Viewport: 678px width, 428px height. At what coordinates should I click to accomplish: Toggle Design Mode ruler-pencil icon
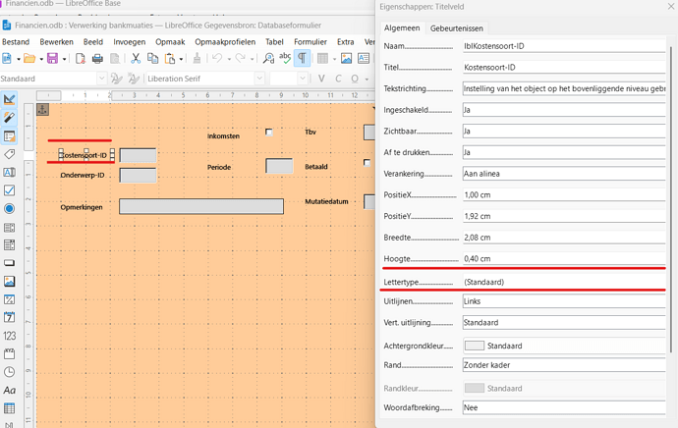point(9,99)
